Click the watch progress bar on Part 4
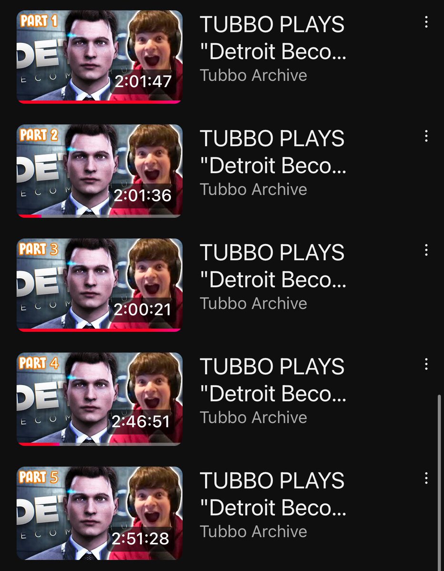Screen dimensions: 444x571 99,444
